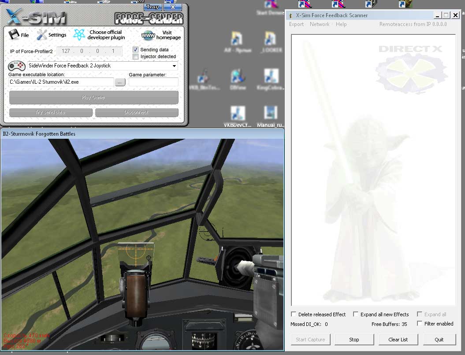
Task: Click the WWW globe homepage icon
Action: coord(148,35)
